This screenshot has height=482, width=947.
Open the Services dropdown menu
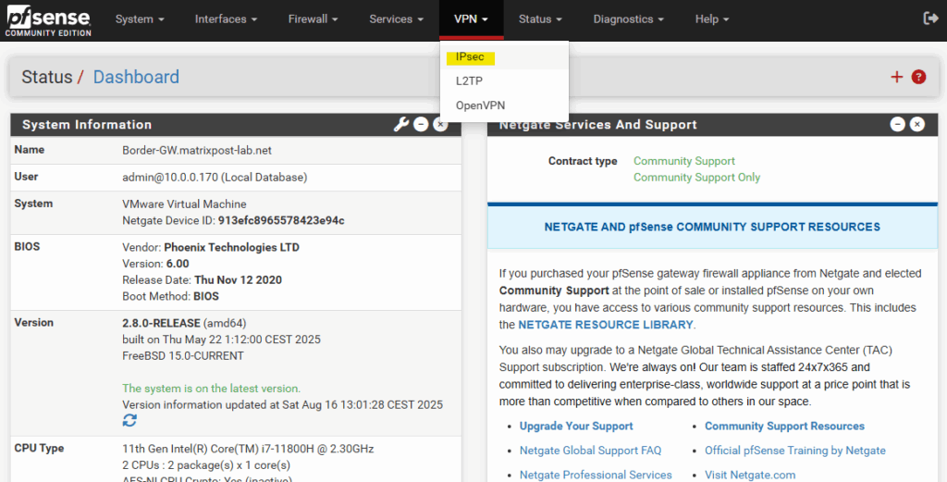(396, 19)
